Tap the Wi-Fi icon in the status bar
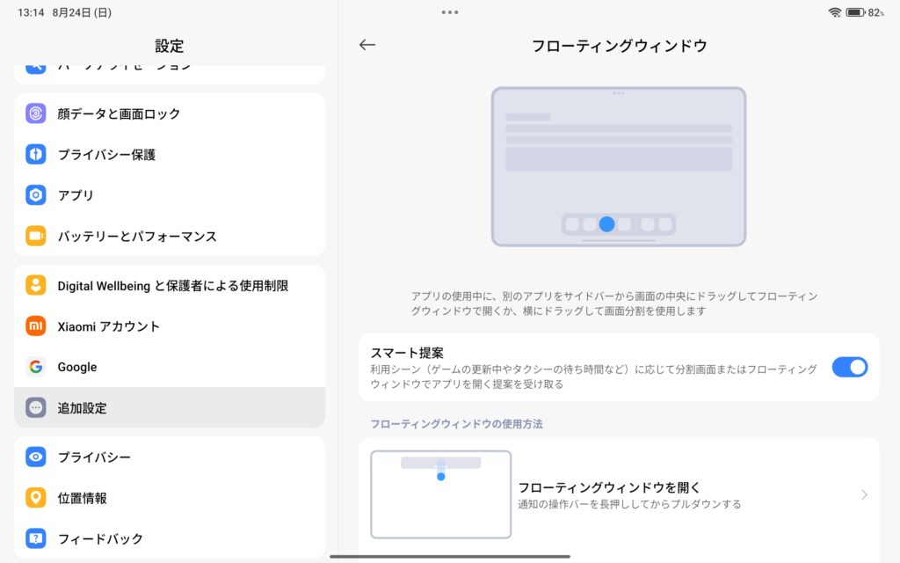 coord(833,12)
